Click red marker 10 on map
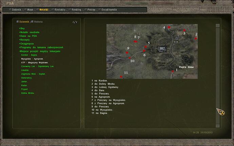Image resolution: width=234 pixels, height=146 pixels. (x=130, y=58)
